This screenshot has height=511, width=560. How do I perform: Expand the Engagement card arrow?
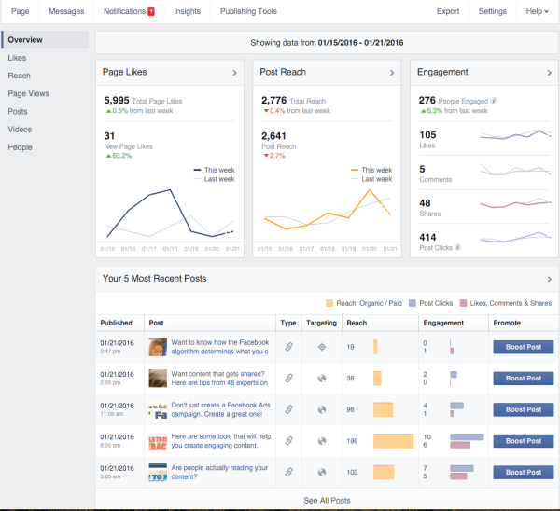(x=550, y=73)
